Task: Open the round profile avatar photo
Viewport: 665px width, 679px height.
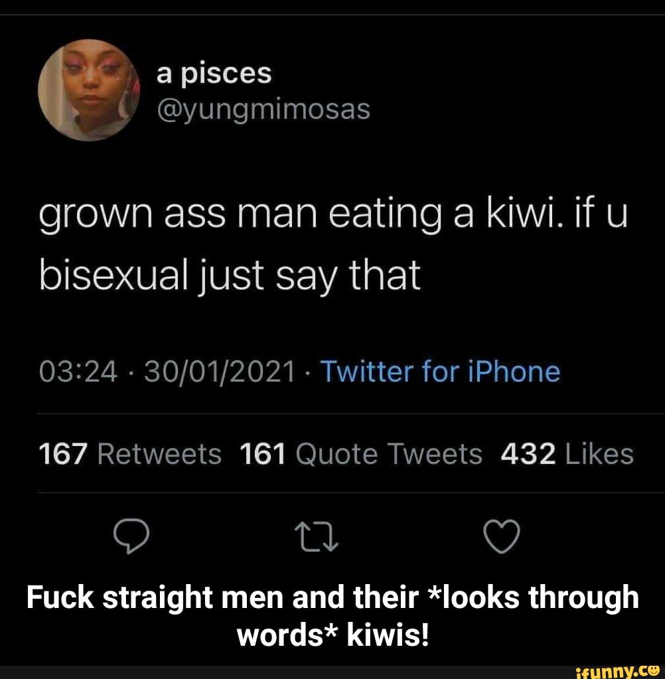Action: point(90,90)
